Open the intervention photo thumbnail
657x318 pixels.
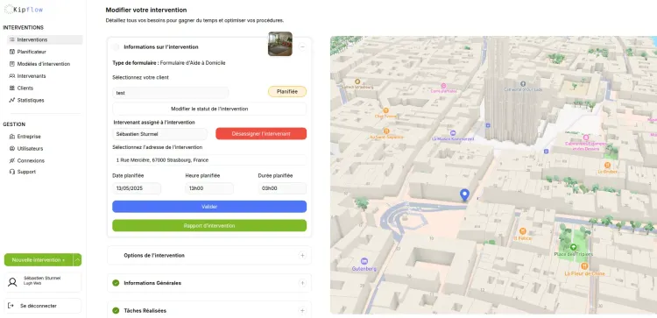(x=280, y=44)
